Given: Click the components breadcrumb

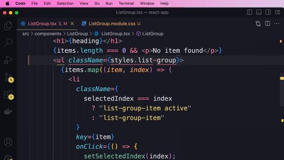Looking at the screenshot, I should click(48, 34).
